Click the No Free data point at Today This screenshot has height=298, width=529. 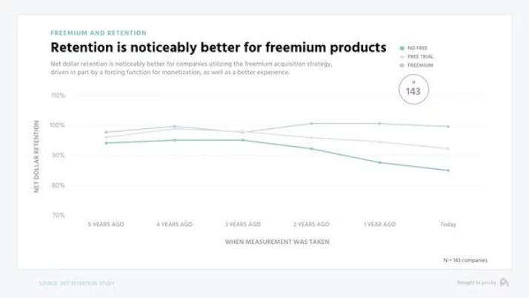tap(448, 170)
